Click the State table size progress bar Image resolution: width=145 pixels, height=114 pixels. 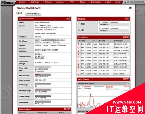pos(43,67)
